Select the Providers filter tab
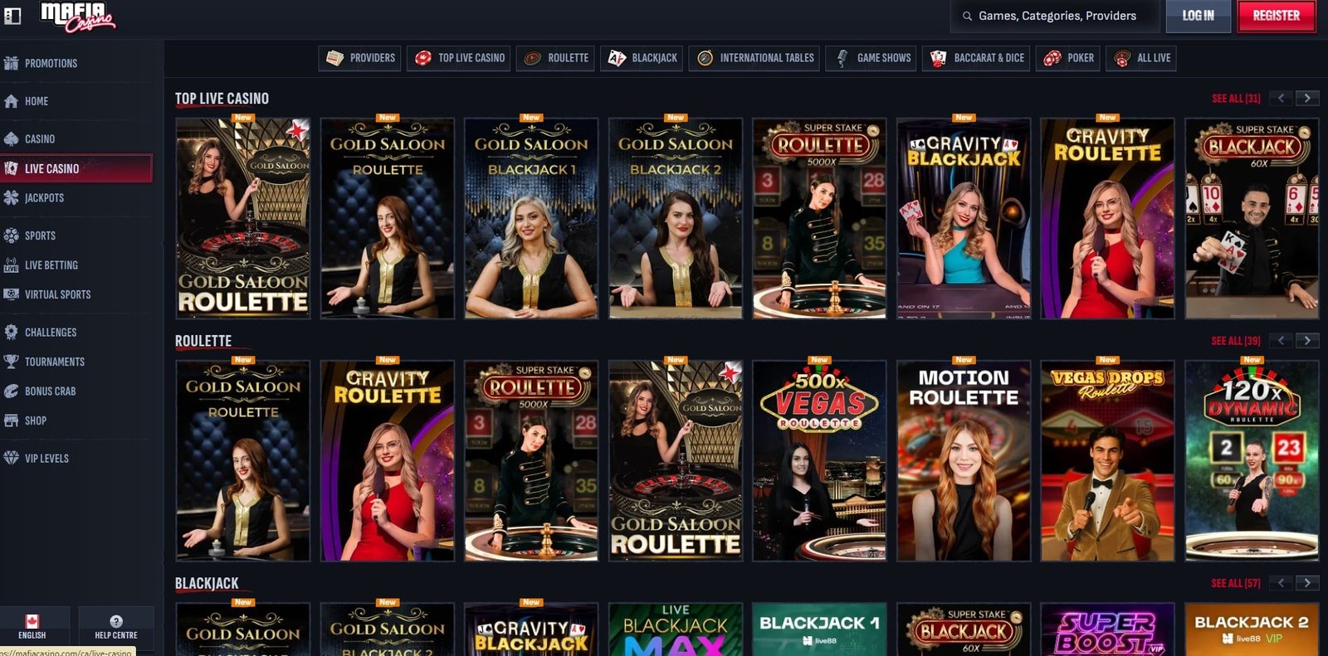The image size is (1328, 656). (x=359, y=58)
